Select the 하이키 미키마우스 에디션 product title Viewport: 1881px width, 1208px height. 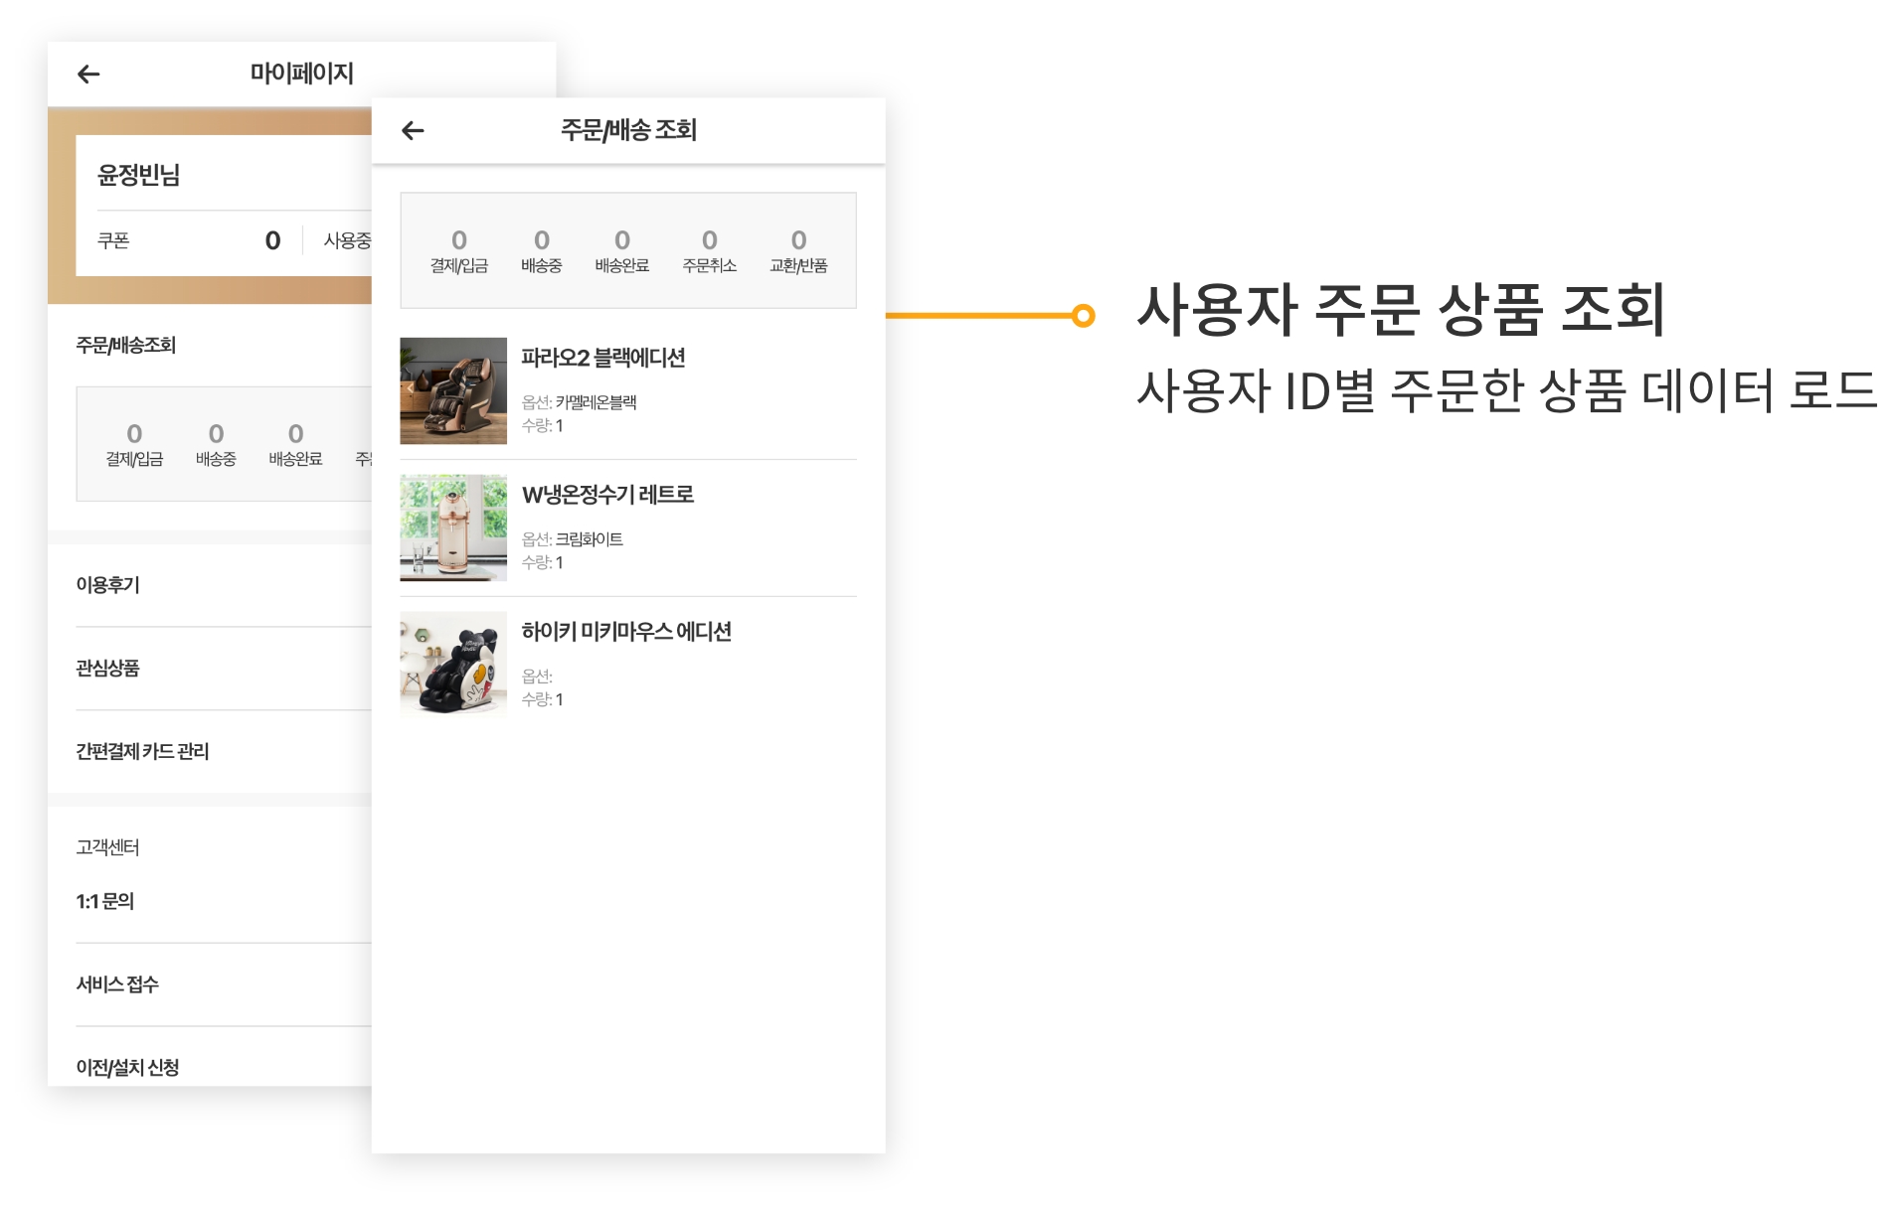(626, 632)
